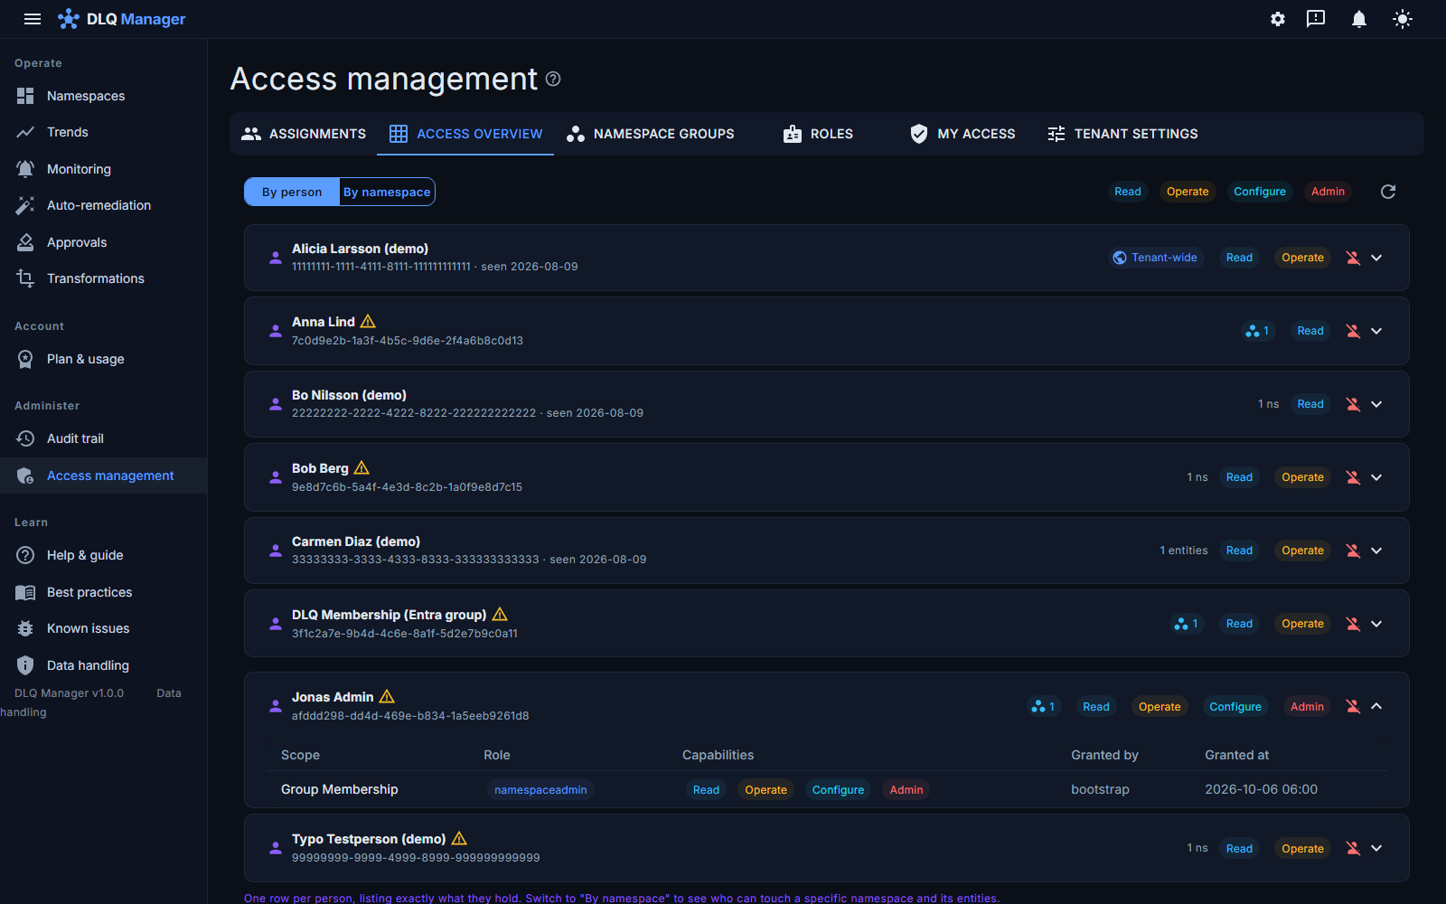Click the help icon next to Access management
Viewport: 1446px width, 904px height.
point(553,79)
